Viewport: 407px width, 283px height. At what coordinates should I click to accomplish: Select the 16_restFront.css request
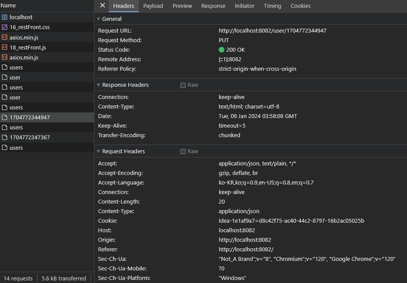(x=47, y=27)
